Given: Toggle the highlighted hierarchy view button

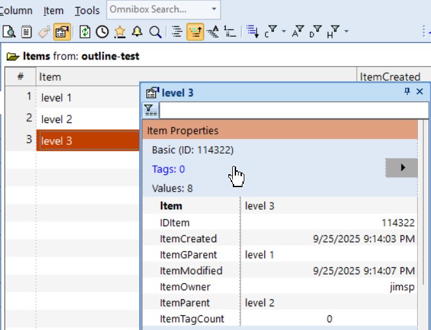Looking at the screenshot, I should (196, 31).
